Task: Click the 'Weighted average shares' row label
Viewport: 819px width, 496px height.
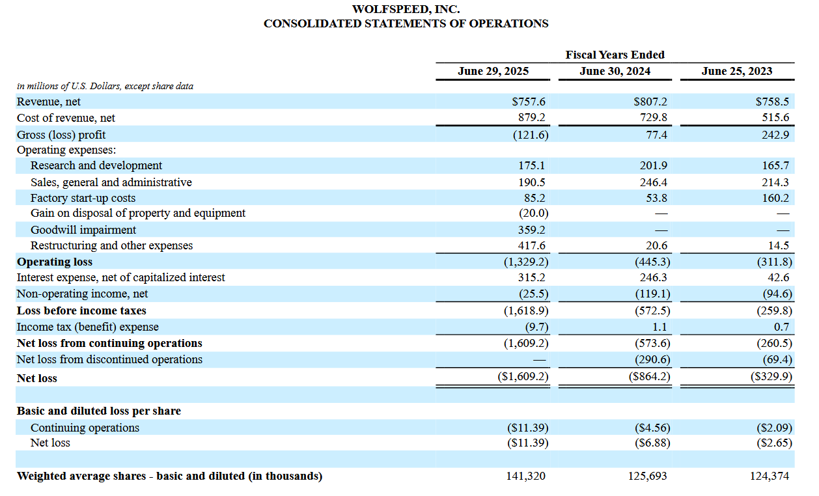Action: [169, 476]
